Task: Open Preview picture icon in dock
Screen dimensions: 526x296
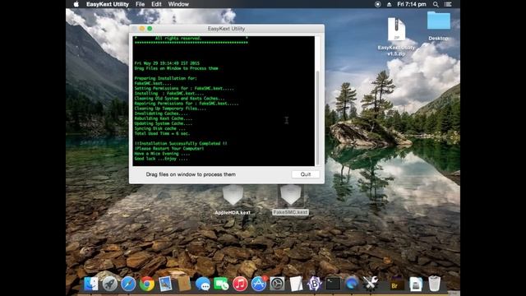Action: point(165,284)
